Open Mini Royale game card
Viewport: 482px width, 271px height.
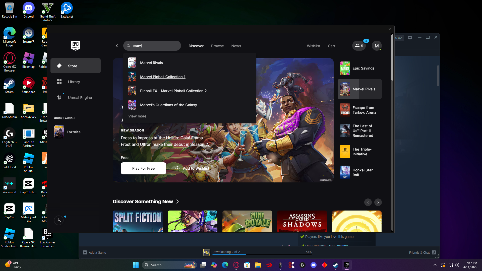247,221
